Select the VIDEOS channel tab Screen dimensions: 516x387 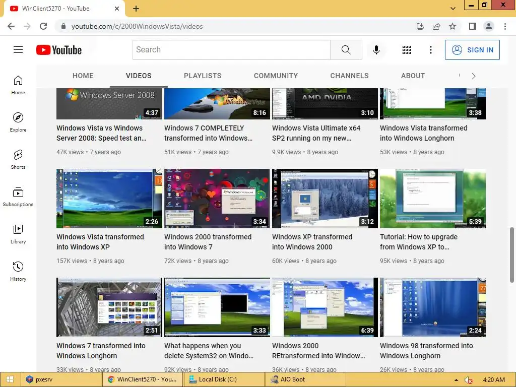(x=139, y=76)
